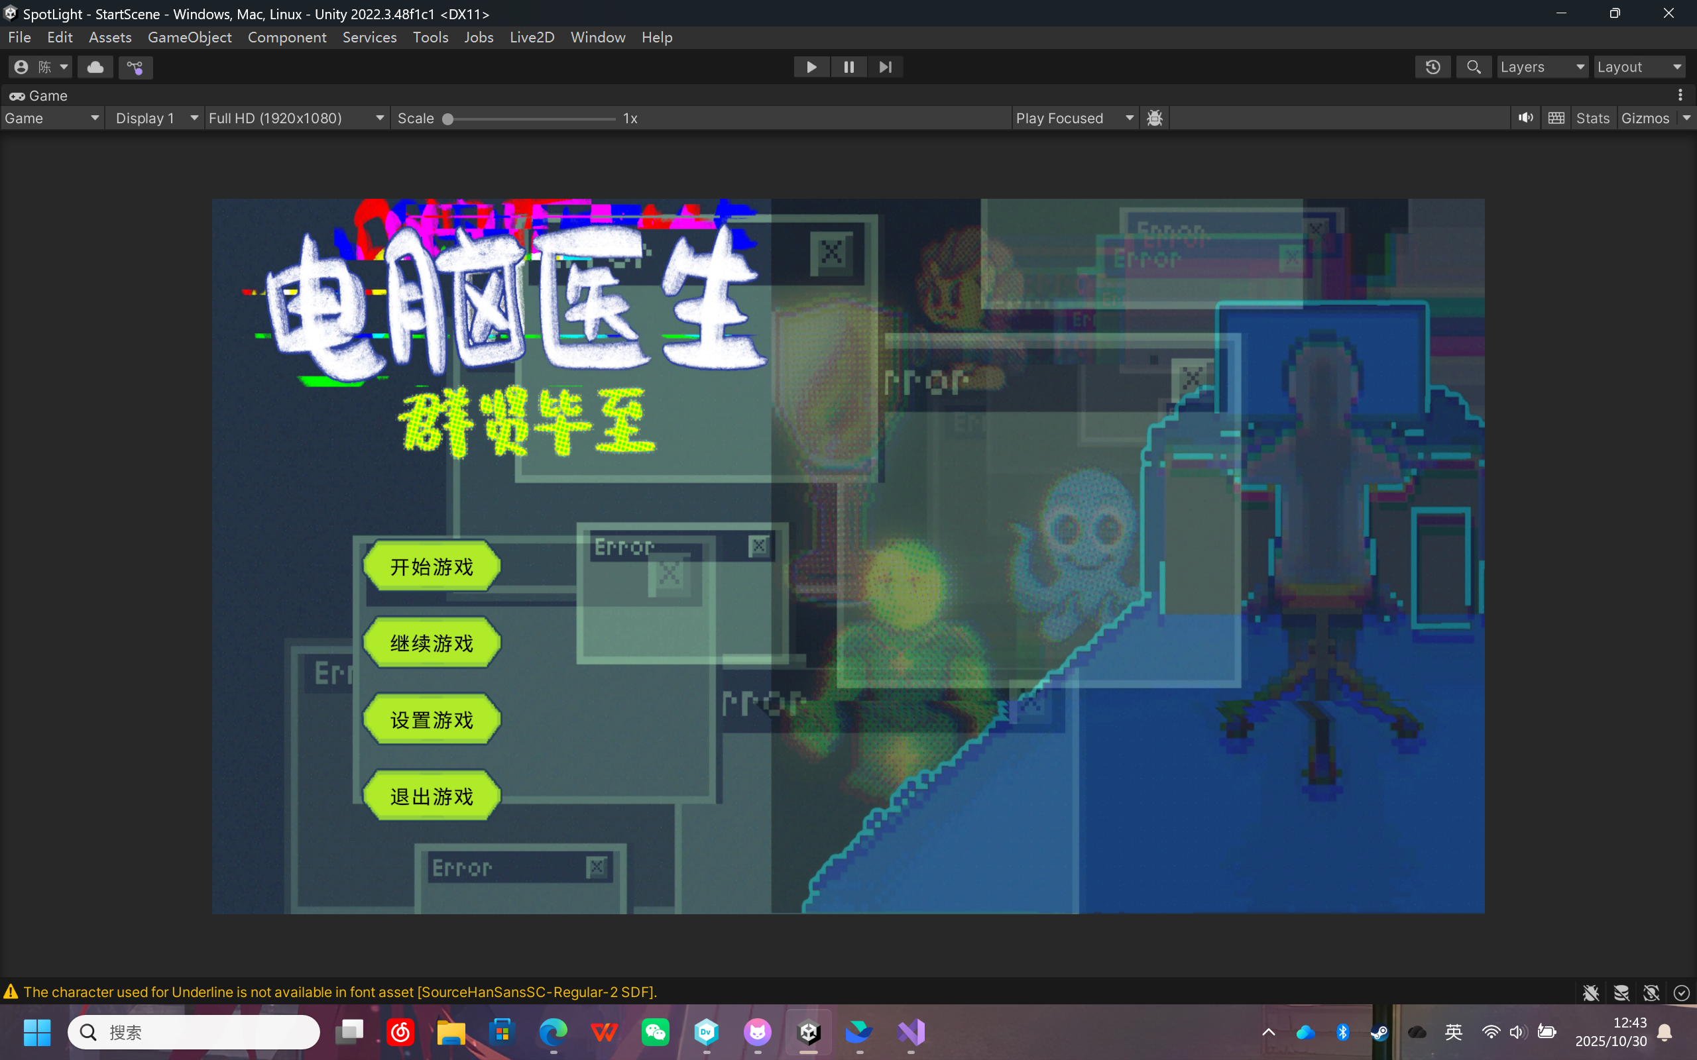
Task: Toggle the frame debugger bug icon
Action: pos(1155,118)
